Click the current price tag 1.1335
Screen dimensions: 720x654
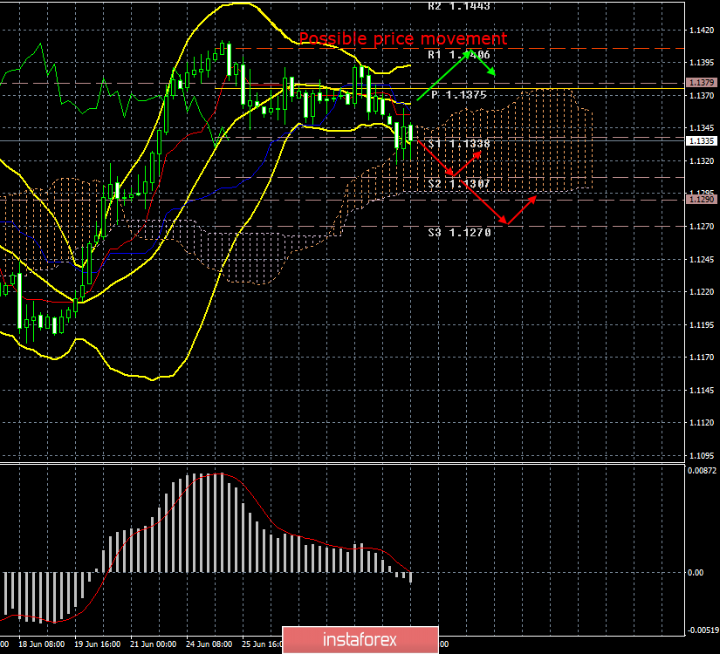(702, 140)
